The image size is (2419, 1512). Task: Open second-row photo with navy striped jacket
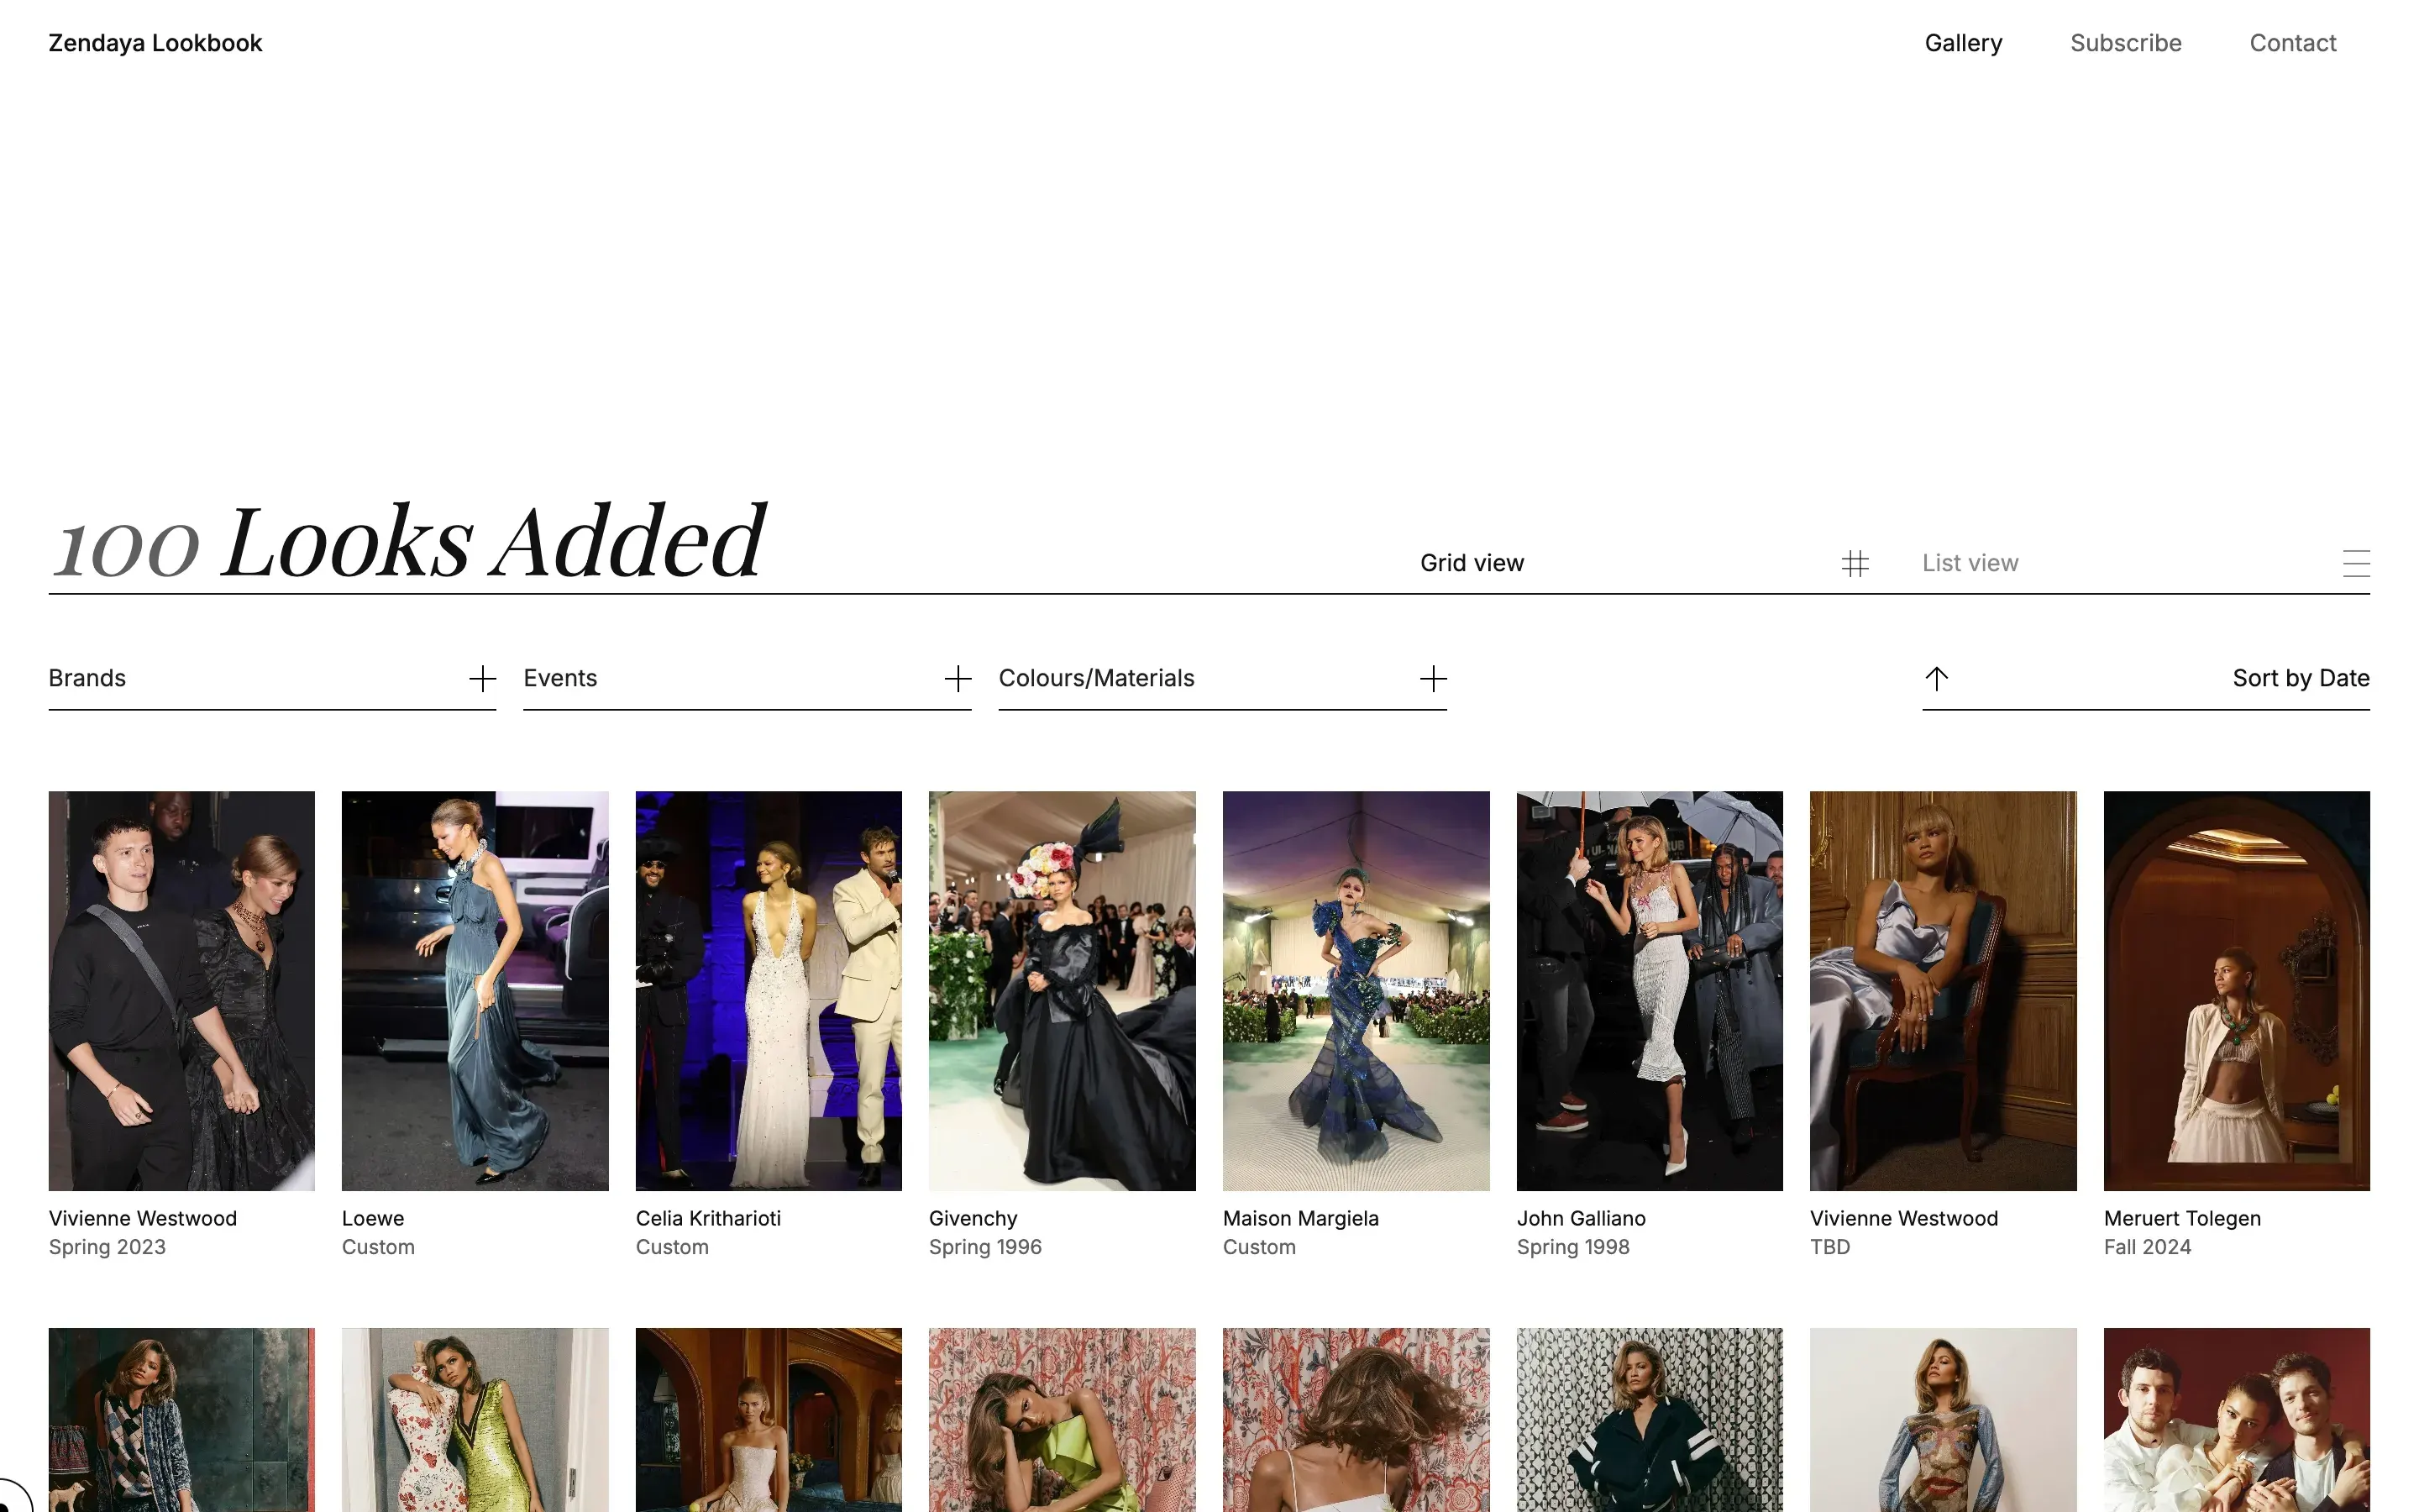[1650, 1420]
